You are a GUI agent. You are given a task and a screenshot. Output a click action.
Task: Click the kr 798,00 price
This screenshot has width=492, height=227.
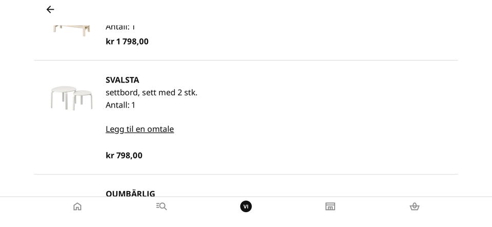pyautogui.click(x=124, y=155)
